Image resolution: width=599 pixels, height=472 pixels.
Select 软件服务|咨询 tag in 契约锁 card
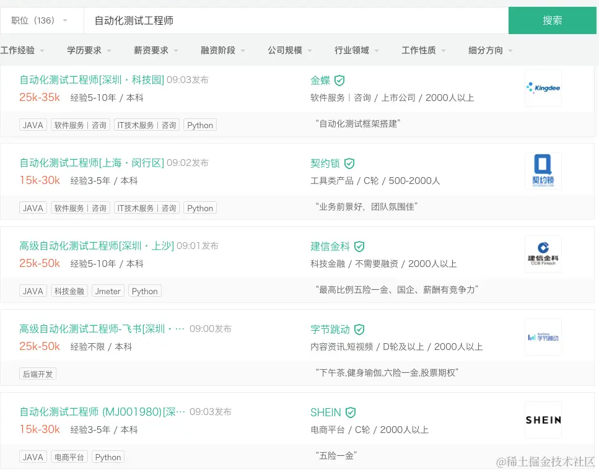[81, 208]
